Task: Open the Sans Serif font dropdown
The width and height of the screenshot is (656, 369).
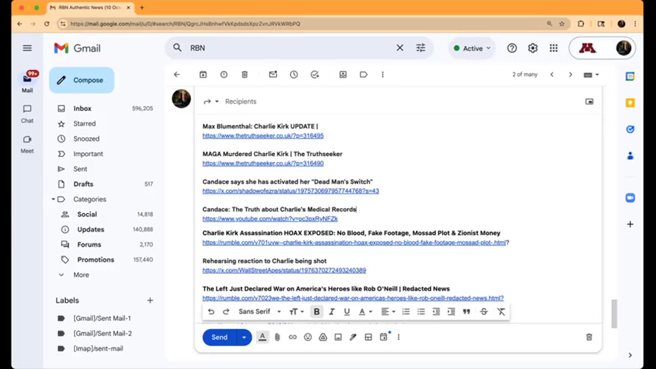Action: 260,312
